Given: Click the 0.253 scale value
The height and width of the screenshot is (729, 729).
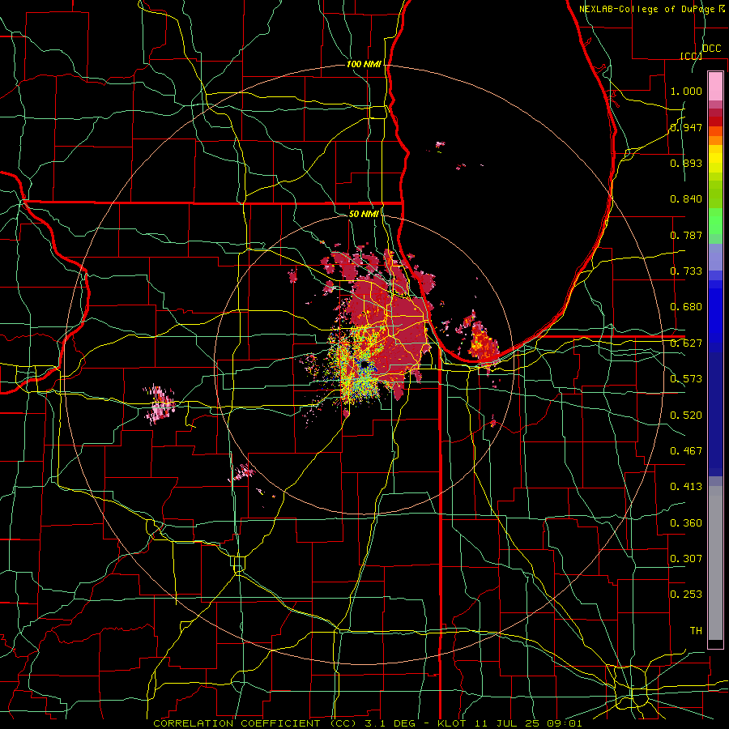Looking at the screenshot, I should 686,595.
